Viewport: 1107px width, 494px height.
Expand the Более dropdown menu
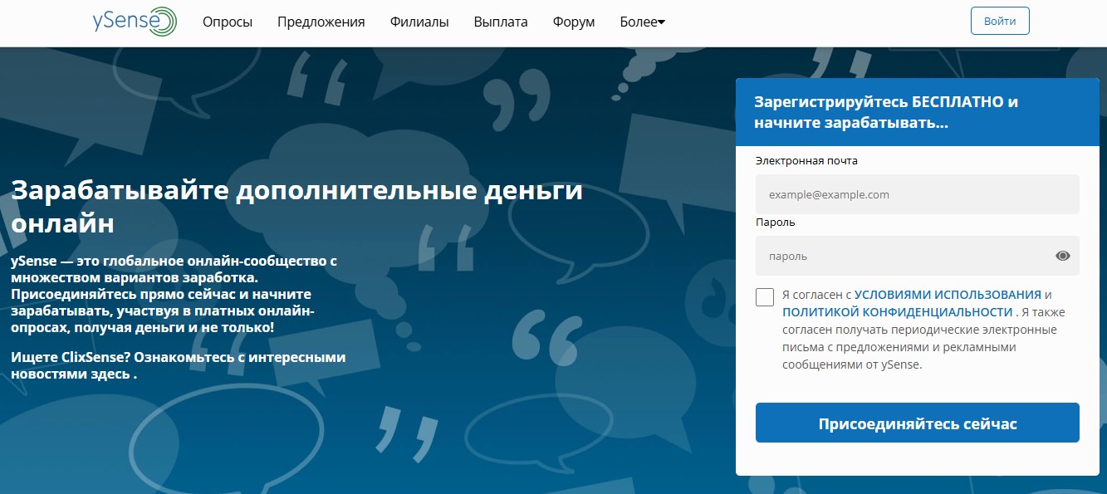643,22
